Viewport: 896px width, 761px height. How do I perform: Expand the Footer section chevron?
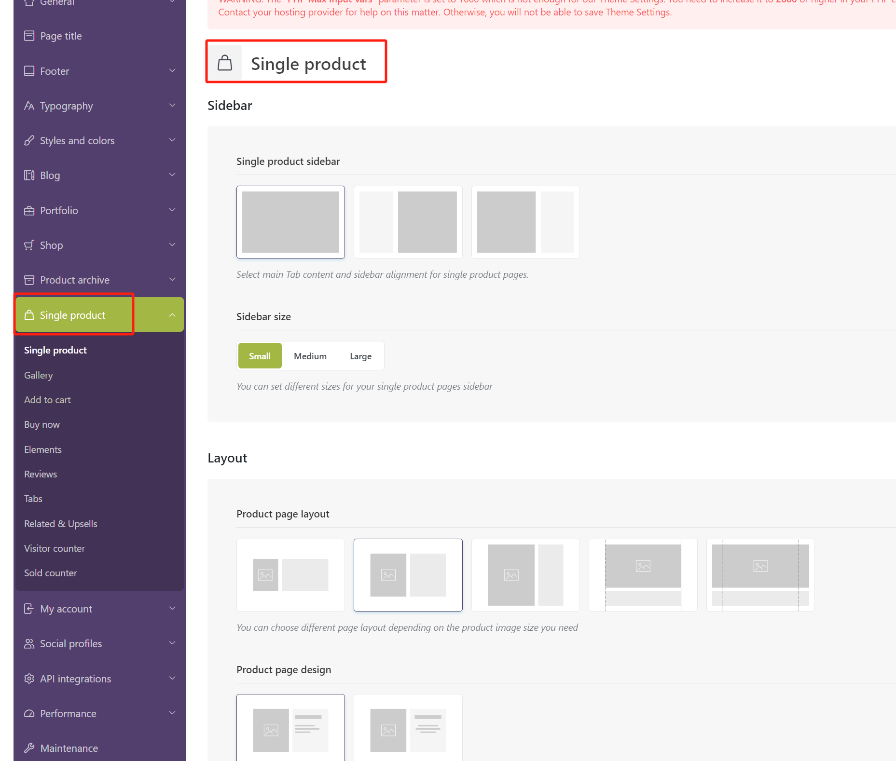(172, 71)
